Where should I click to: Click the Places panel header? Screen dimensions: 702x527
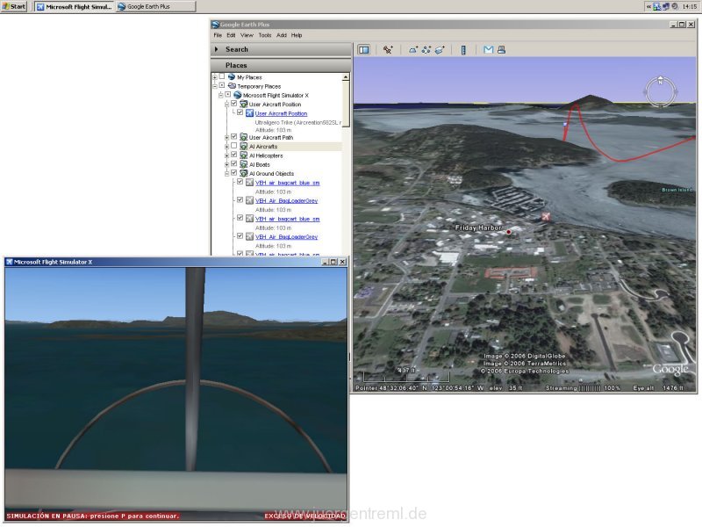(x=281, y=65)
